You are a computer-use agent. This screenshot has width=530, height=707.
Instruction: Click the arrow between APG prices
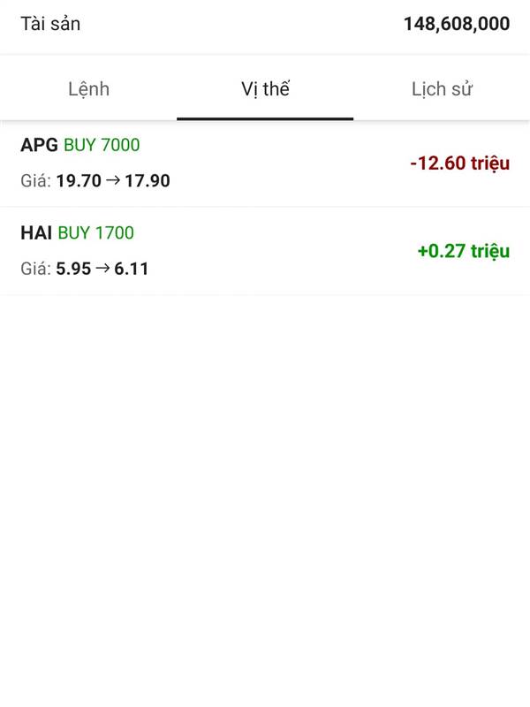click(x=113, y=180)
